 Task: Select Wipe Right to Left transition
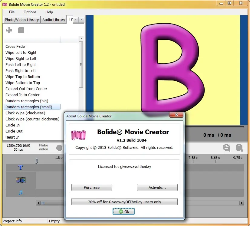21,59
